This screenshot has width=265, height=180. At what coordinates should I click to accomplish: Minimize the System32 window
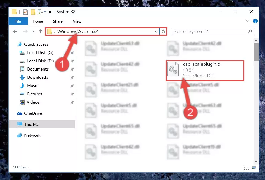point(220,12)
